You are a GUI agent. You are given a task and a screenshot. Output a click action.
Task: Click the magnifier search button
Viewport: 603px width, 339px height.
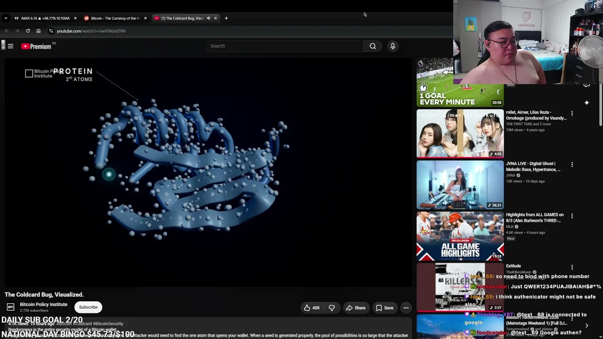373,46
